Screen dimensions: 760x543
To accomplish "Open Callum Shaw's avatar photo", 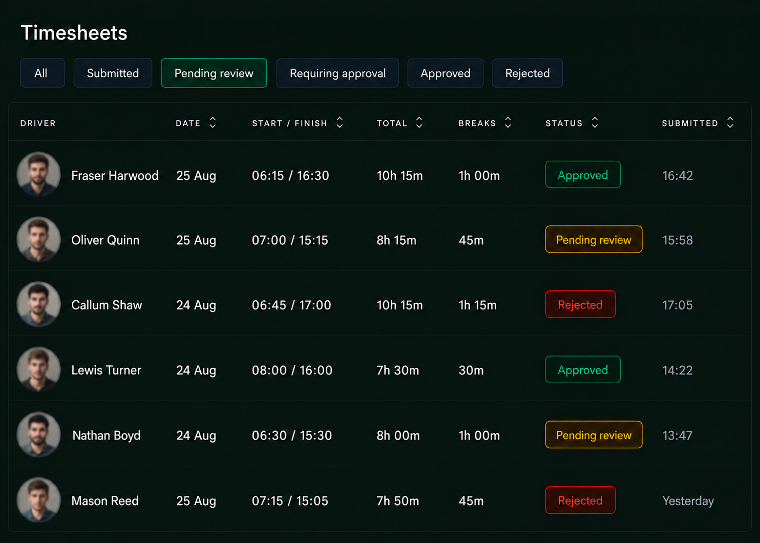I will tap(38, 305).
